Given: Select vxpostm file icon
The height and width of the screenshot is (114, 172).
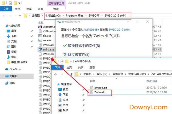Looking at the screenshot, I should (x=40, y=27).
